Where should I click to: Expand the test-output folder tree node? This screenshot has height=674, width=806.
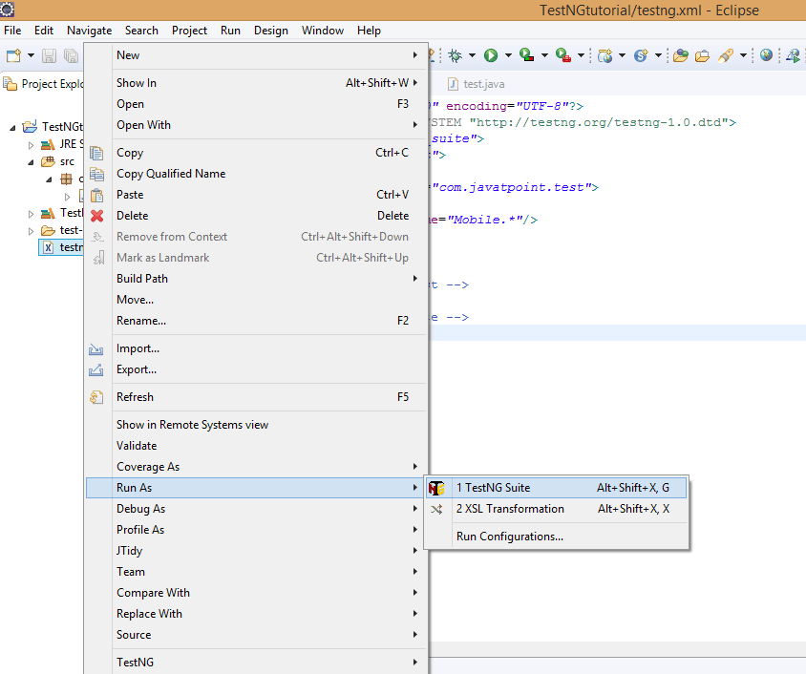tap(31, 231)
